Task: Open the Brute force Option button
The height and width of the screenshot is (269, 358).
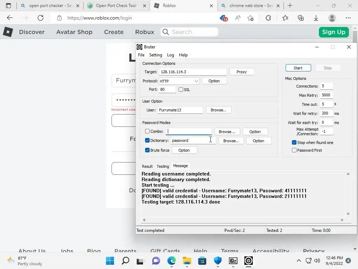Action: point(184,150)
